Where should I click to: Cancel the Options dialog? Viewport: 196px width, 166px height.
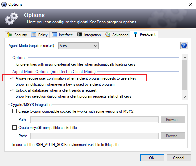(x=179, y=158)
